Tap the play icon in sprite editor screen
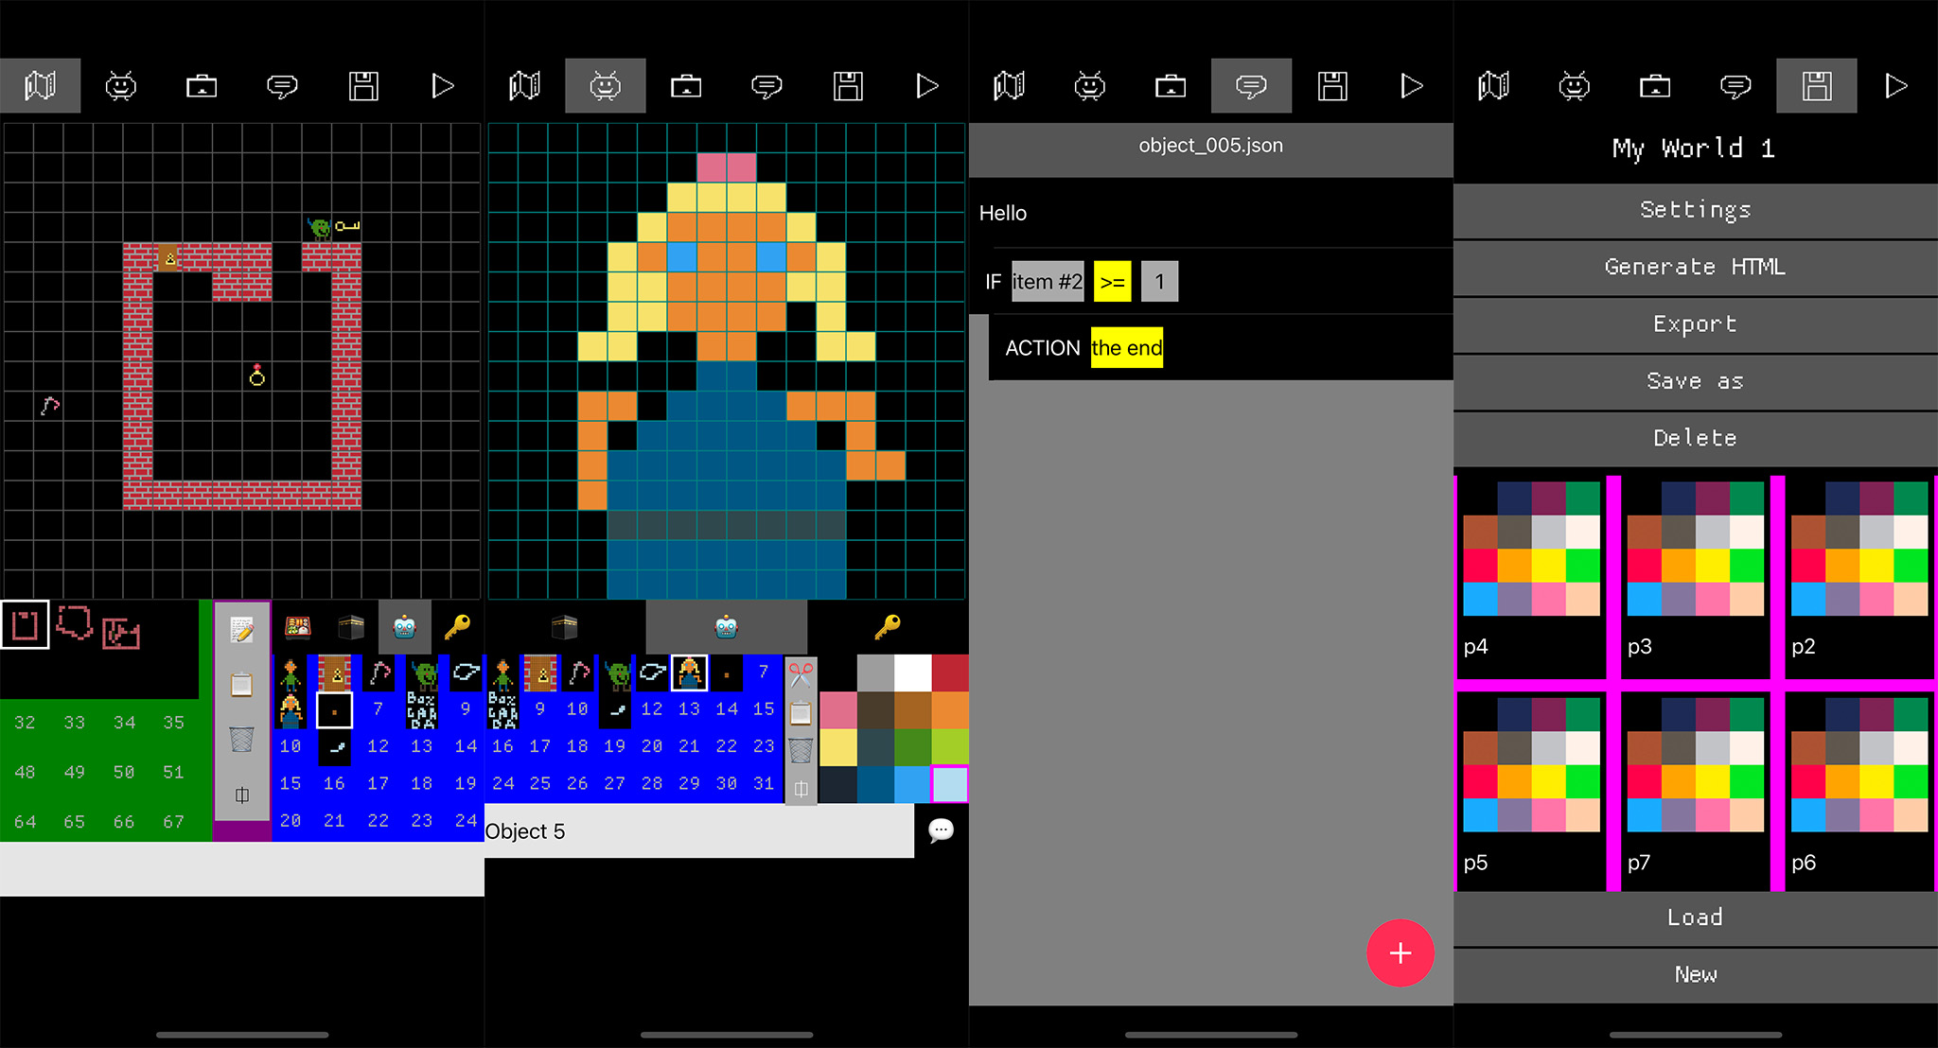This screenshot has width=1938, height=1048. tap(927, 86)
